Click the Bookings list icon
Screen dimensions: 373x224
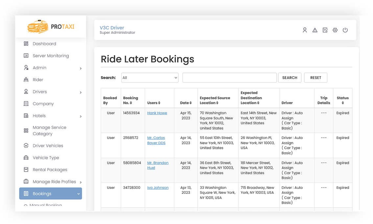26,193
